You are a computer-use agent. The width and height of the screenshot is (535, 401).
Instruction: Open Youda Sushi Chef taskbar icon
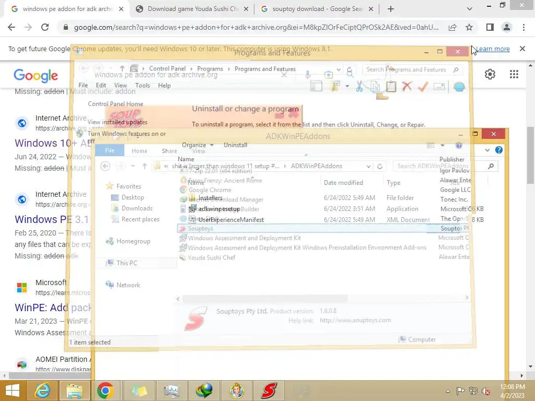click(237, 391)
